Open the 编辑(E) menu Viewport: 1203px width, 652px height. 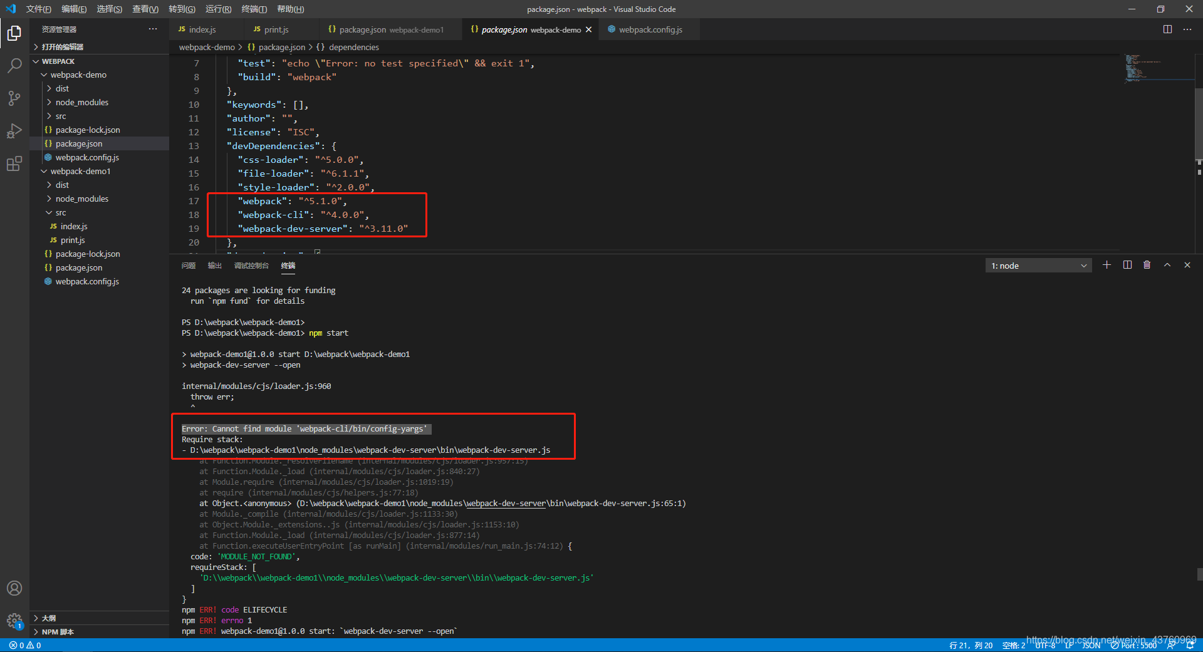coord(74,9)
